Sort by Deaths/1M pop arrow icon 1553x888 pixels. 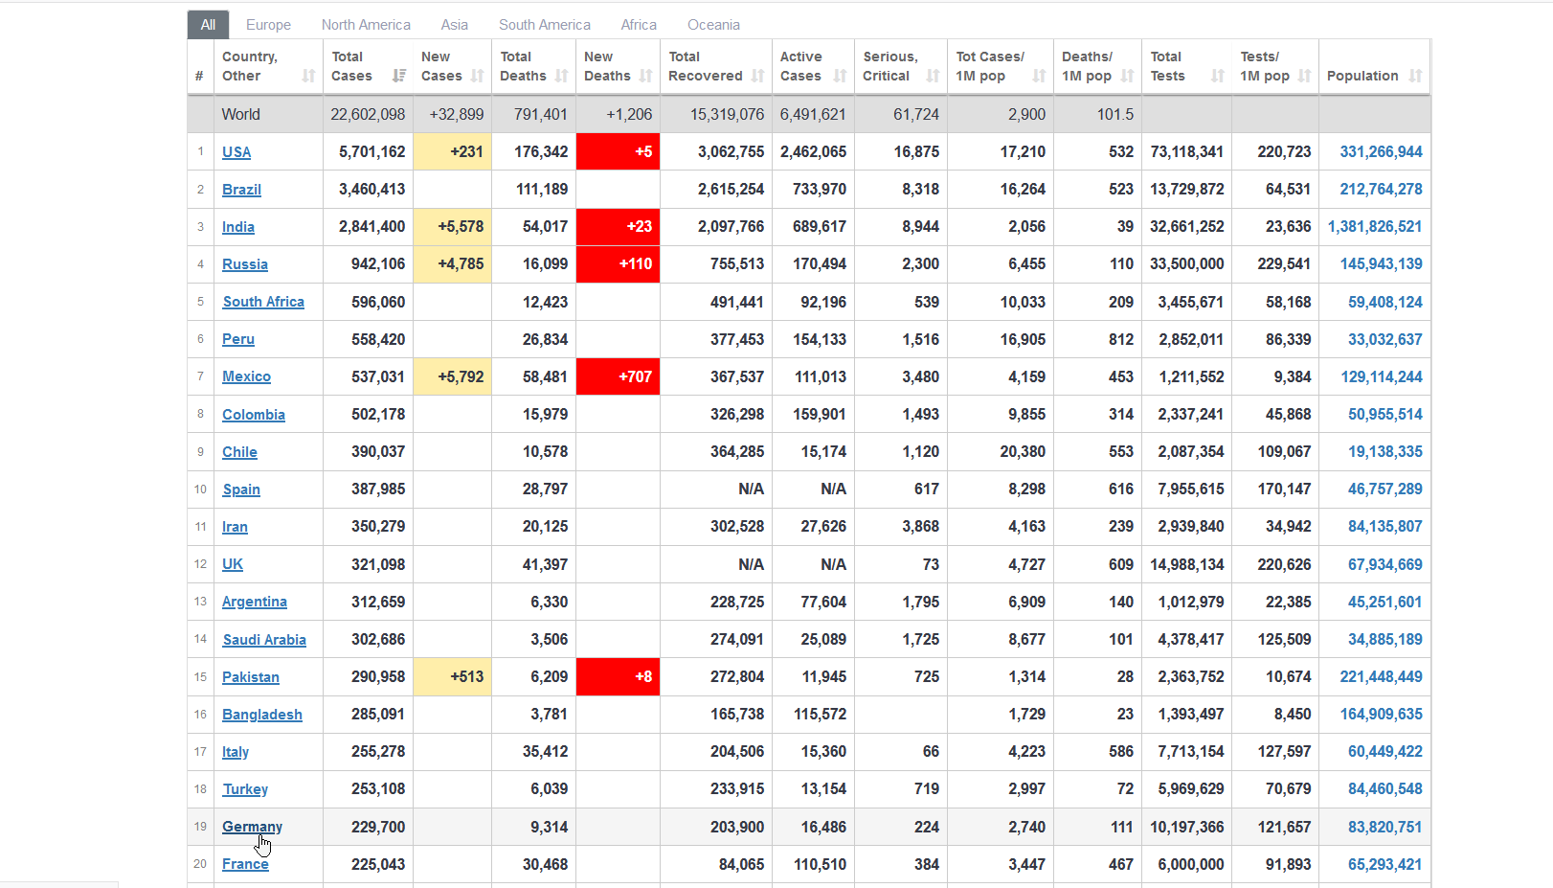click(1127, 76)
